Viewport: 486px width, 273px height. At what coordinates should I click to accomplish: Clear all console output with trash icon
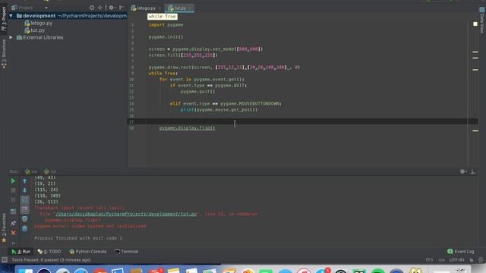25,228
